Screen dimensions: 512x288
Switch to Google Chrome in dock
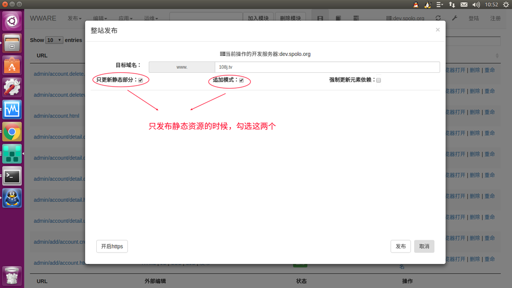click(12, 132)
